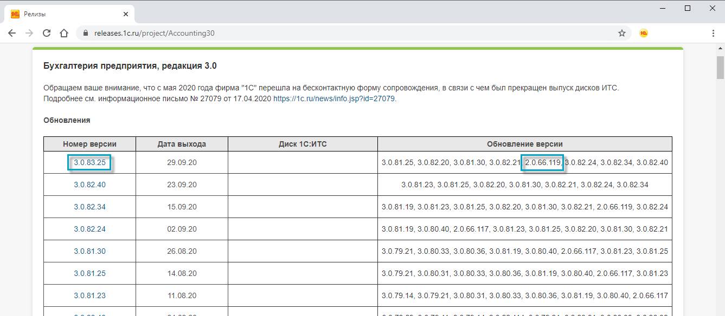The image size is (725, 316).
Task: Open the Chrome three-dot menu
Action: tap(713, 33)
